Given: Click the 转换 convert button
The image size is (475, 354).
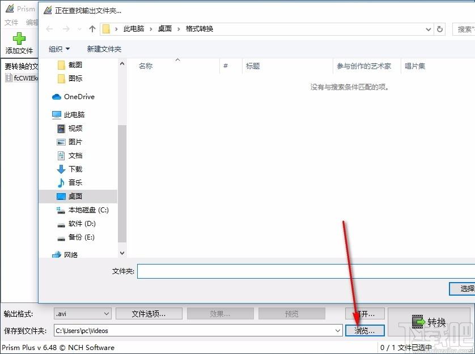Looking at the screenshot, I should pyautogui.click(x=429, y=322).
